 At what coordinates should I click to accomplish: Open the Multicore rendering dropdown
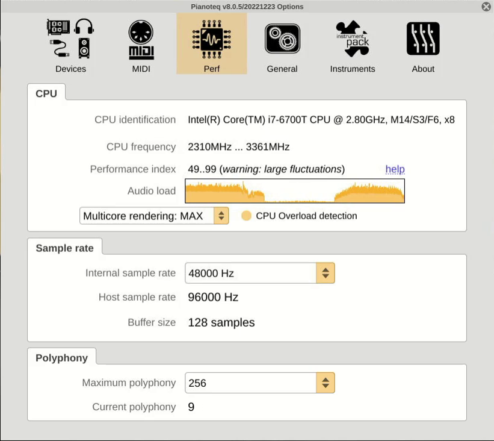154,216
